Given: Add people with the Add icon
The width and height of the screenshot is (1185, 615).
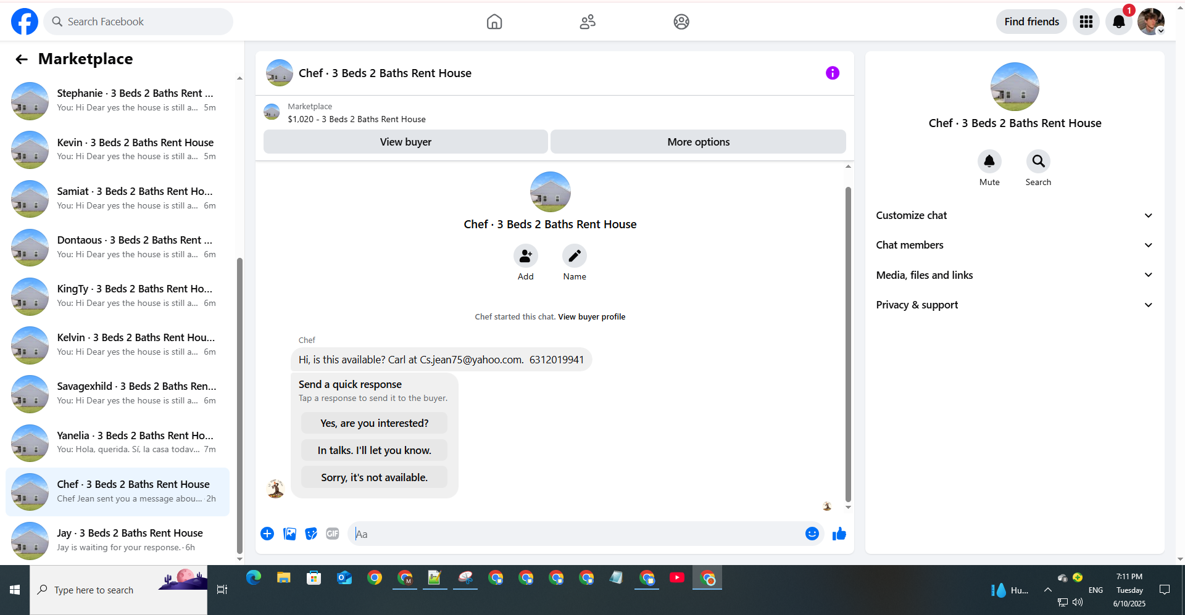Looking at the screenshot, I should 526,255.
